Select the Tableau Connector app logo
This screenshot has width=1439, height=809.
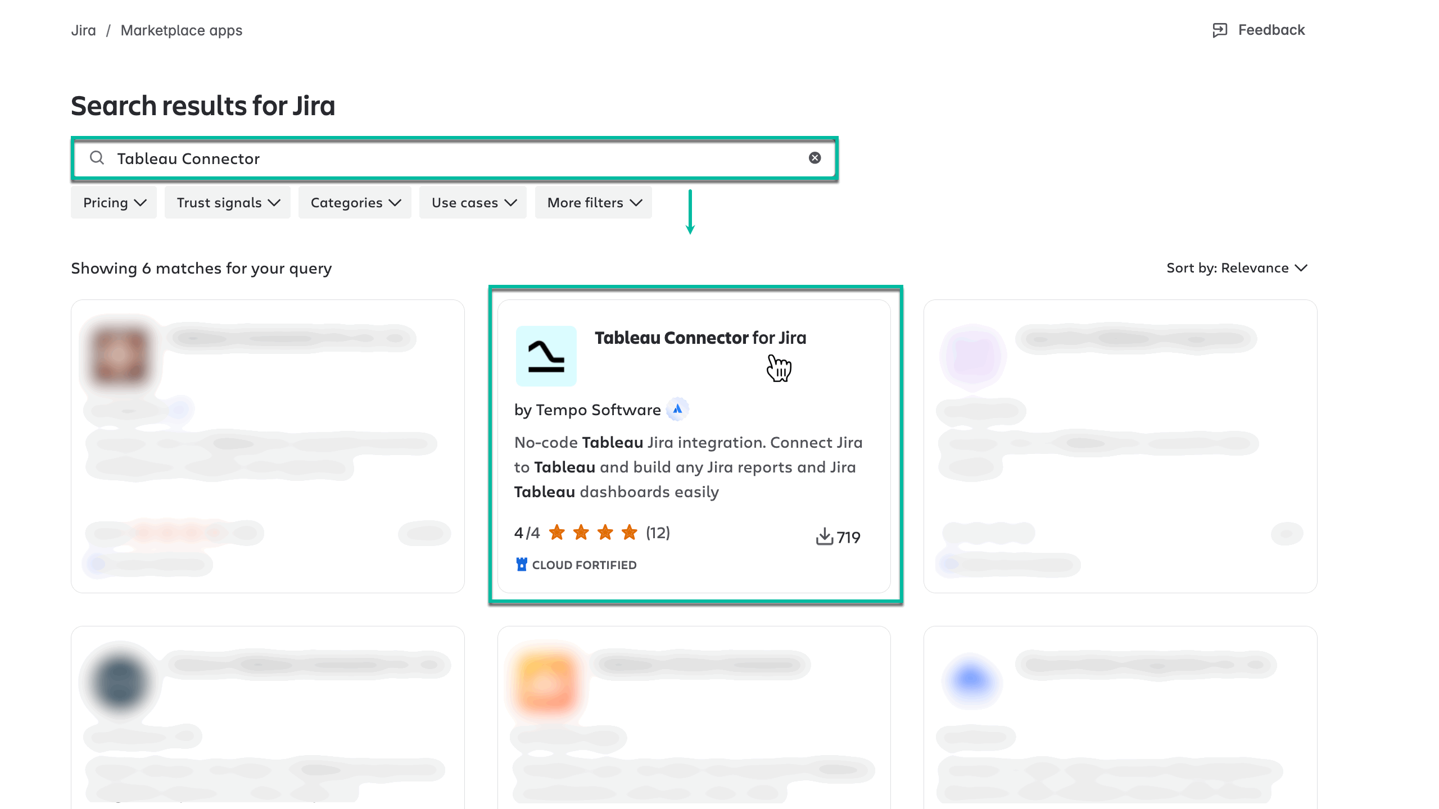tap(546, 356)
